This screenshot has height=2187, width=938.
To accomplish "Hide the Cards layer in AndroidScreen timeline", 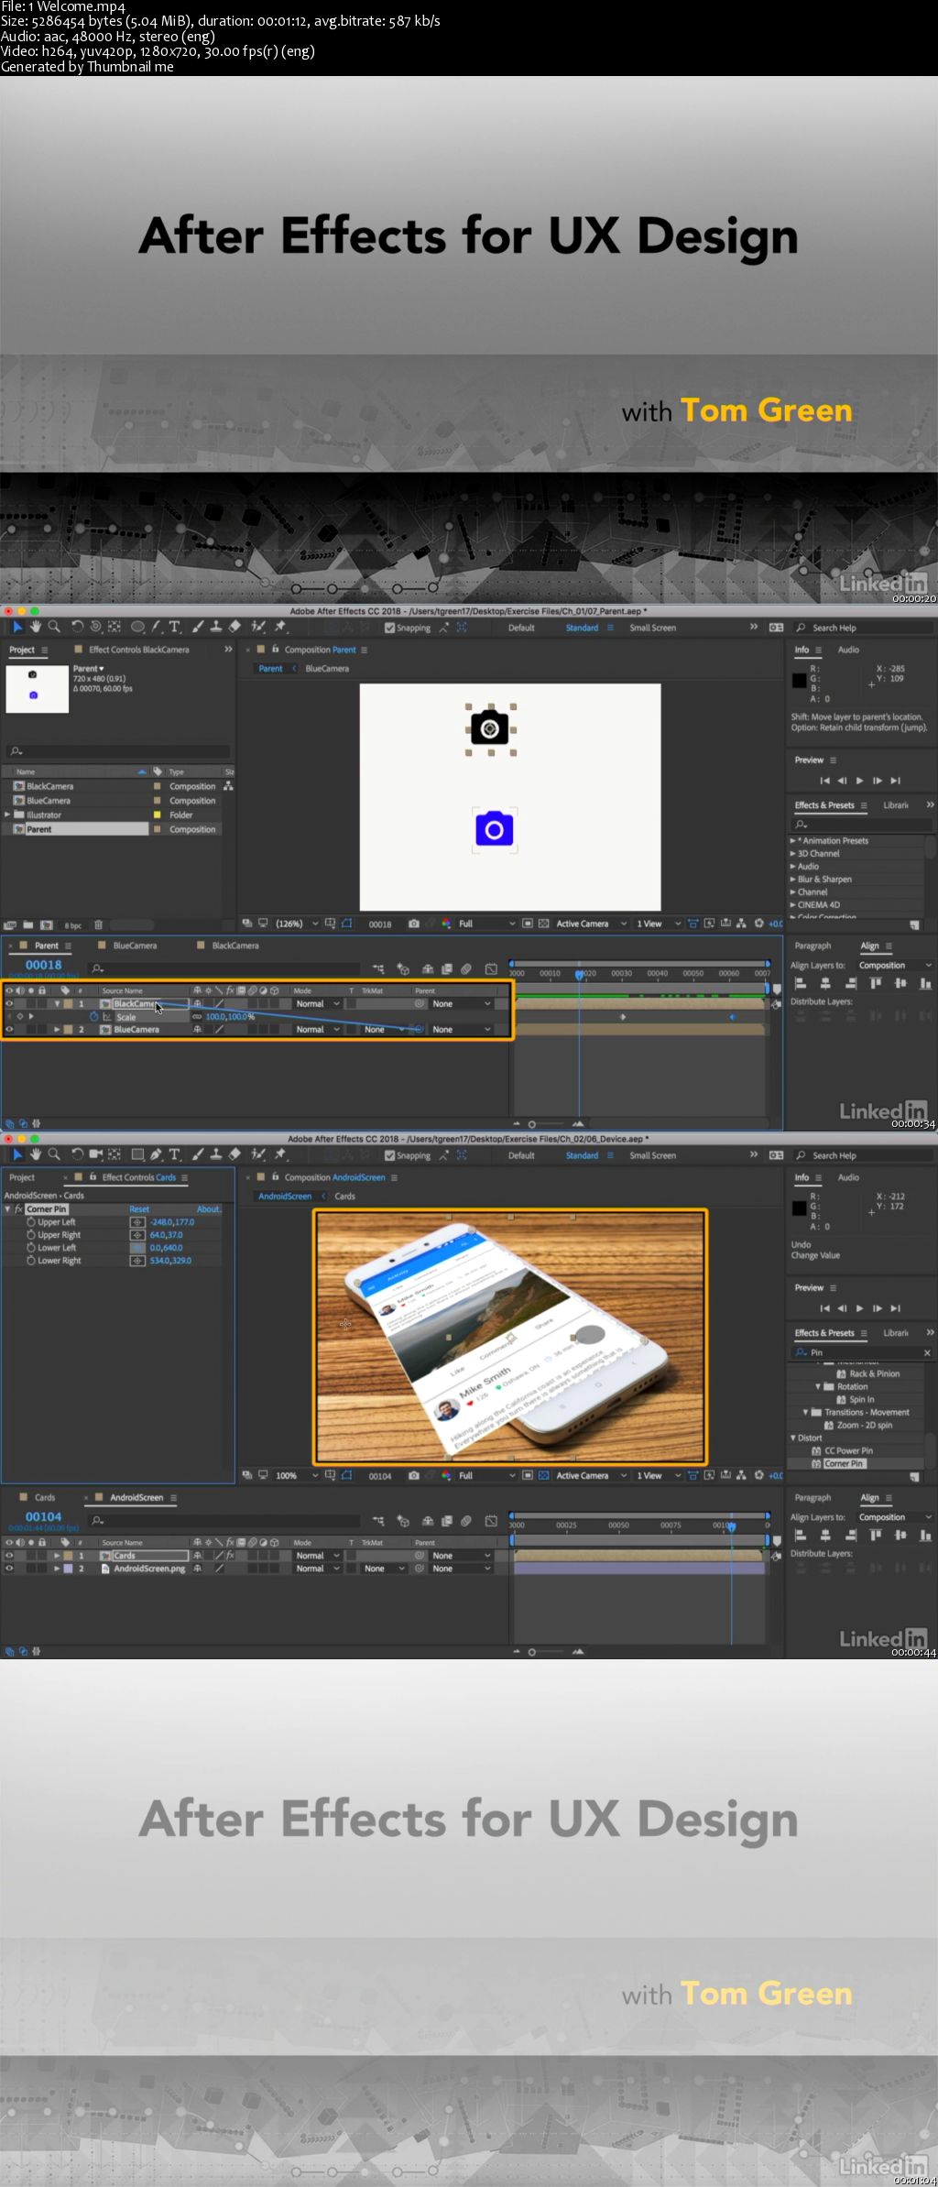I will [9, 1556].
